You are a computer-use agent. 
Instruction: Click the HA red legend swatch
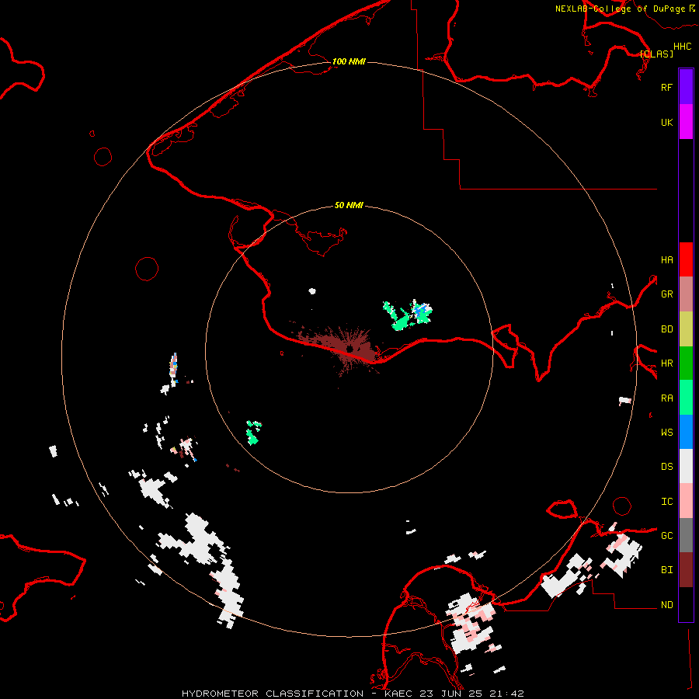coord(686,259)
